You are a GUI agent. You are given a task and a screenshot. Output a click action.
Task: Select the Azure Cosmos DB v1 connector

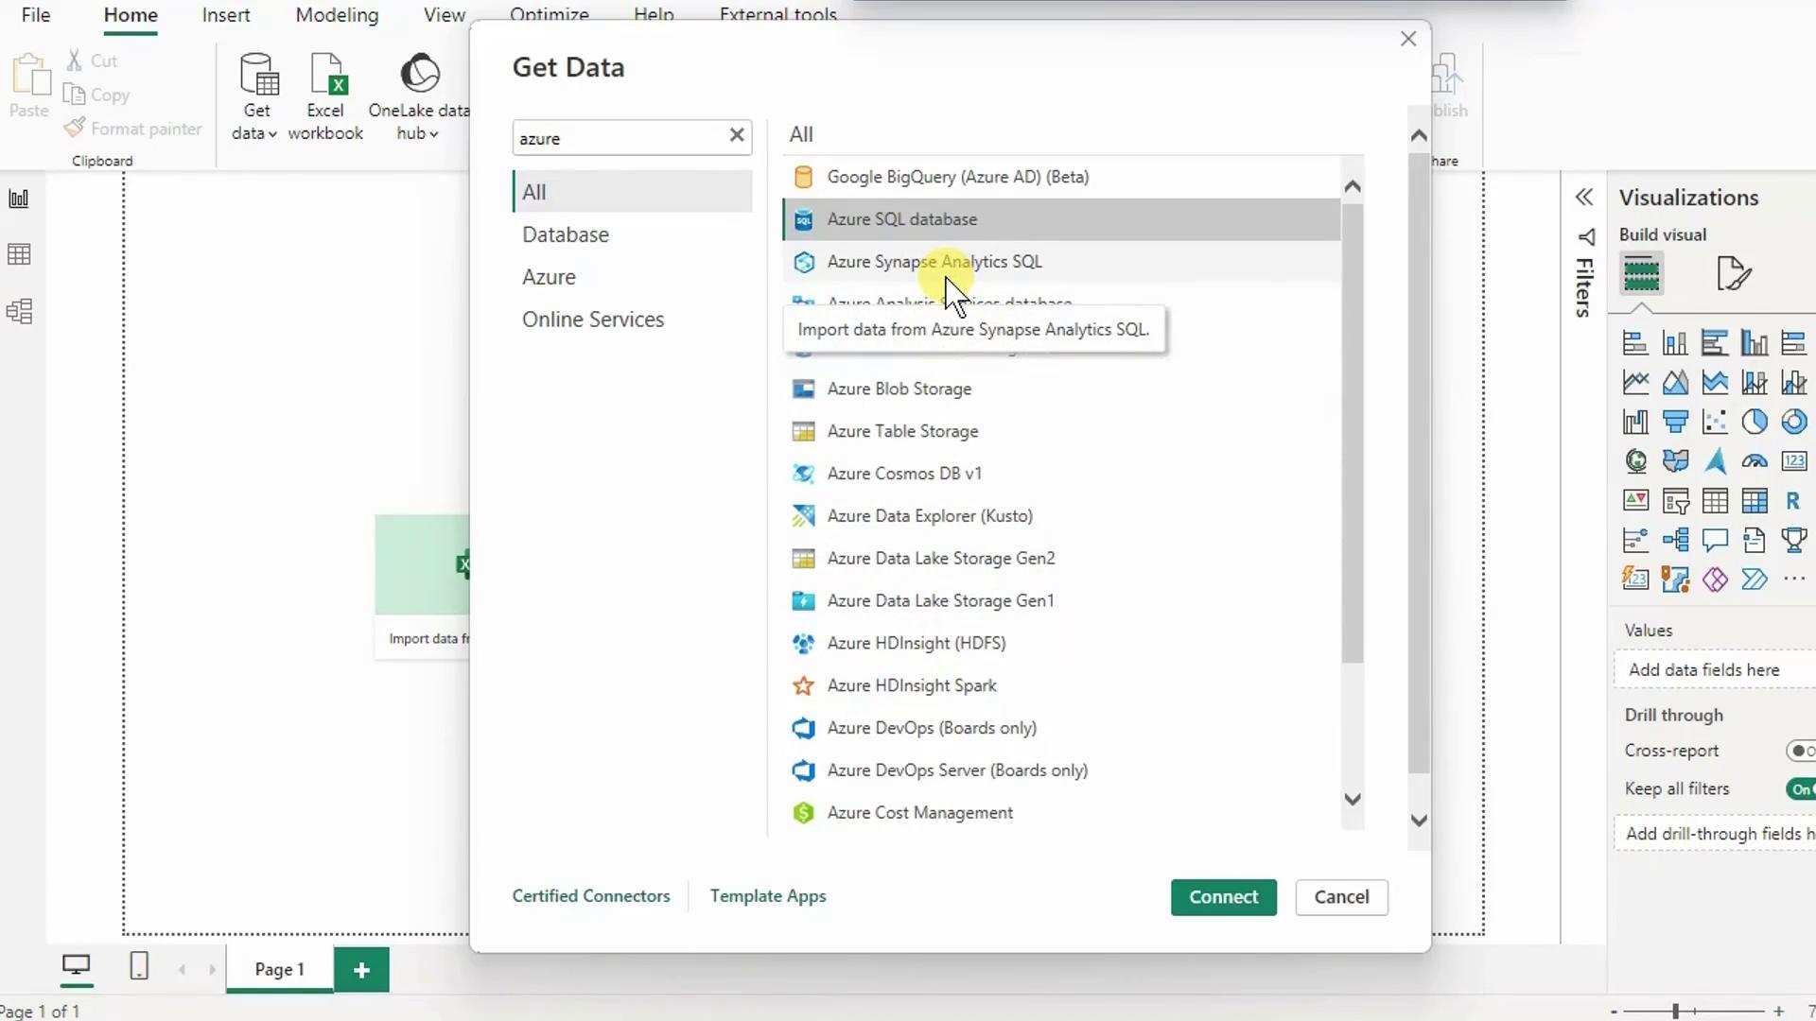[x=903, y=474]
